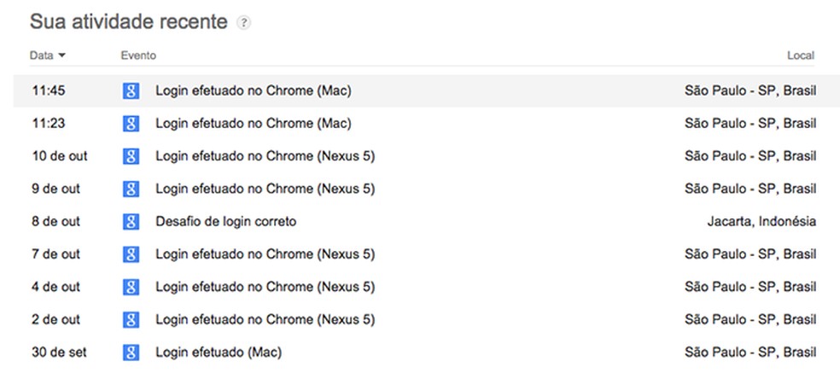Open the Login efetuado (Mac) event

pyautogui.click(x=218, y=352)
